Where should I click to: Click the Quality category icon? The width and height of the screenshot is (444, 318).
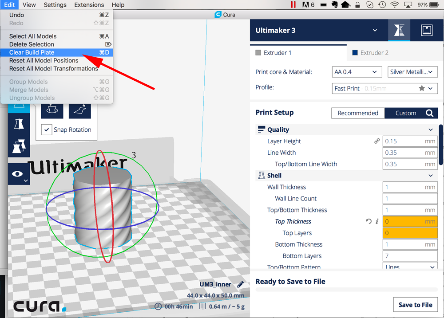[x=261, y=130]
